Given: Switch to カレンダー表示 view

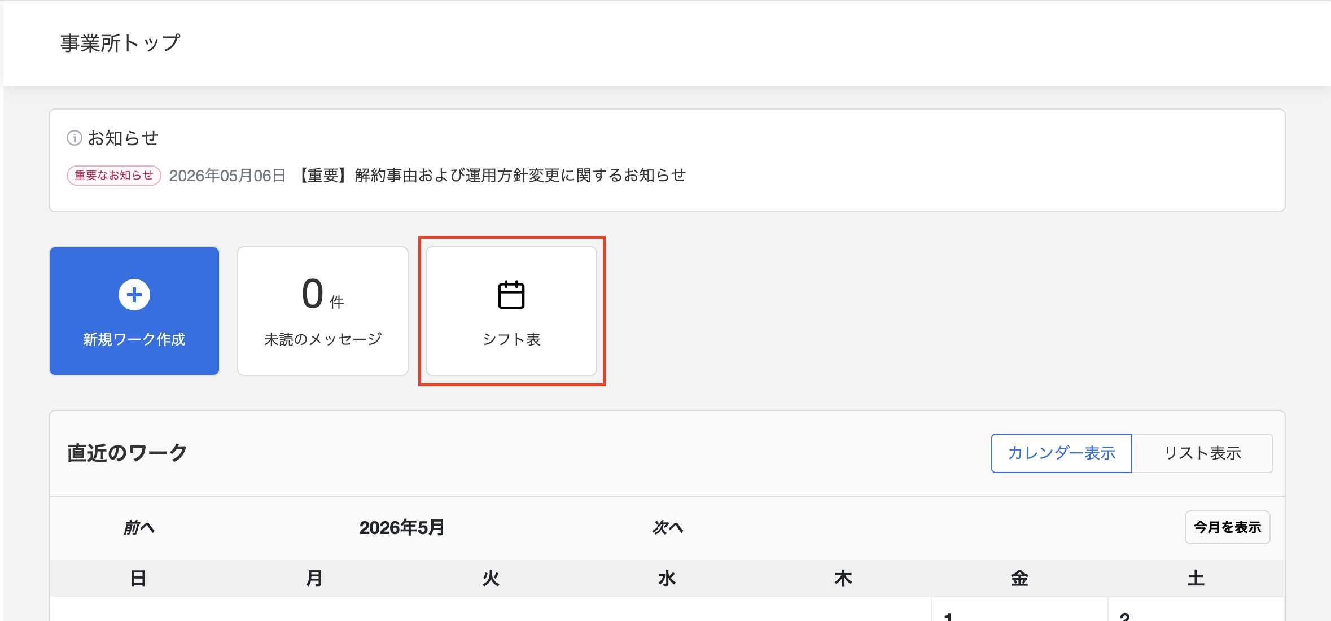Looking at the screenshot, I should click(x=1061, y=453).
